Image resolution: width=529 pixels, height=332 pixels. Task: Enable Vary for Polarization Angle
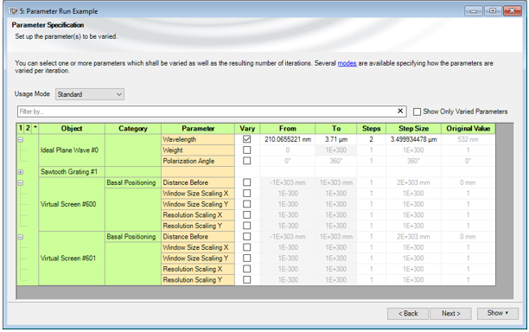(x=247, y=161)
